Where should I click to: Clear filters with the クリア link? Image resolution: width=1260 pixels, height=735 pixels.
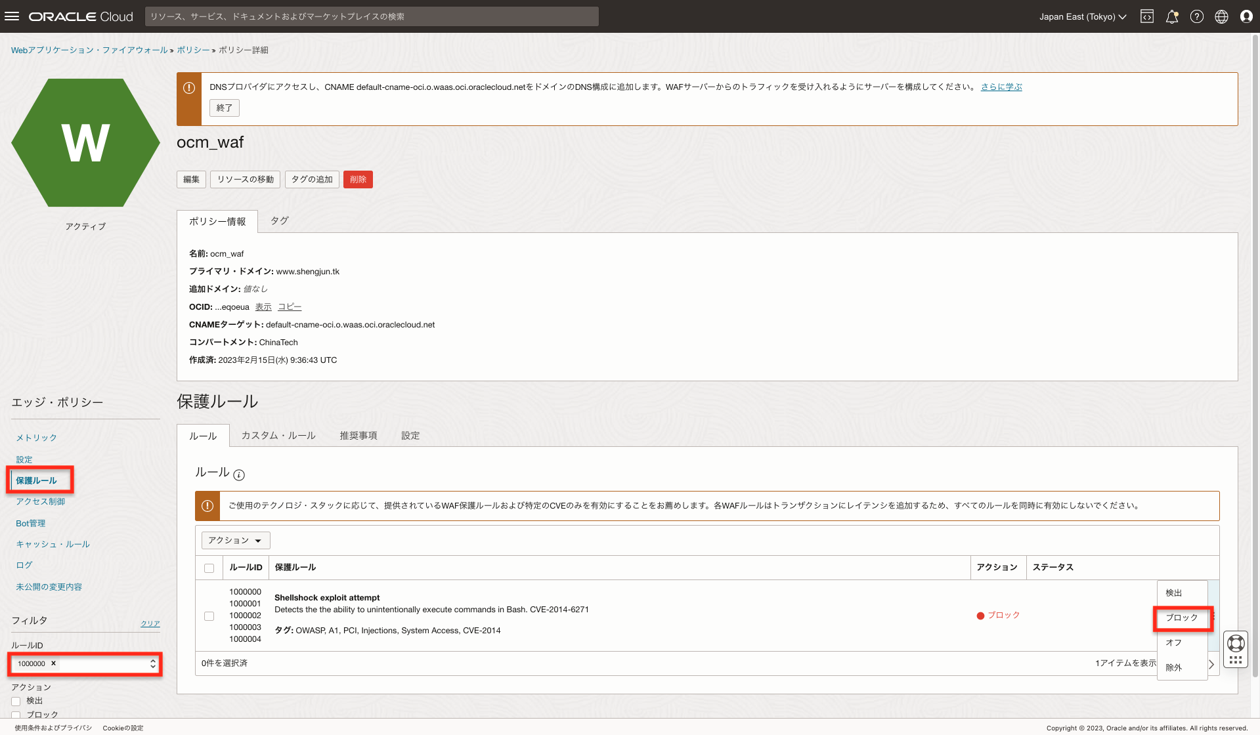pyautogui.click(x=150, y=624)
